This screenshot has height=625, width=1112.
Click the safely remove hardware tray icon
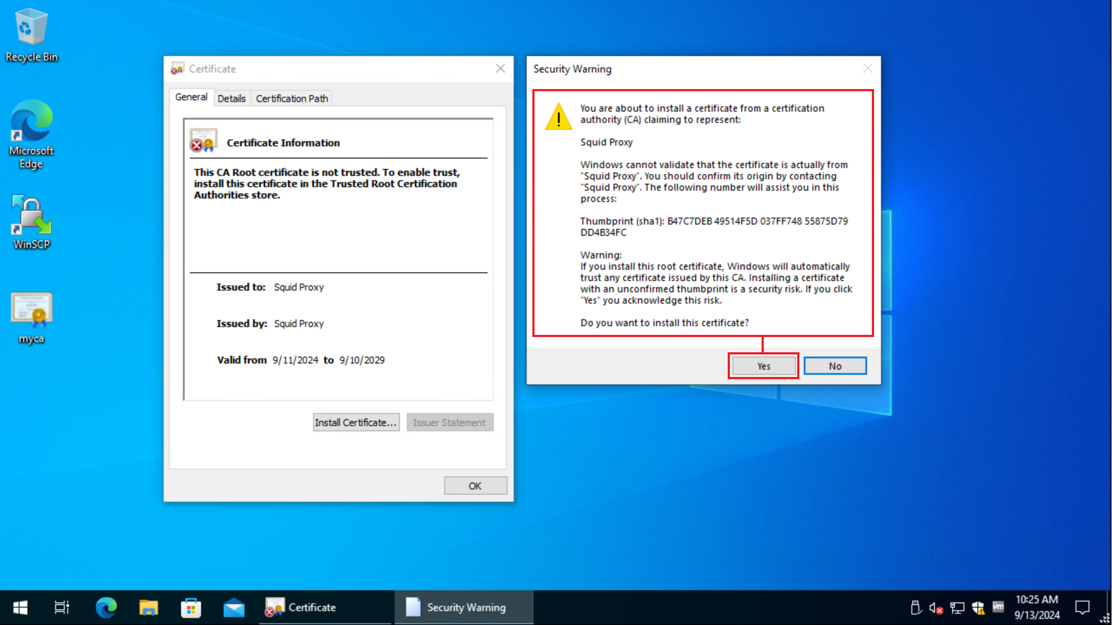(x=915, y=608)
